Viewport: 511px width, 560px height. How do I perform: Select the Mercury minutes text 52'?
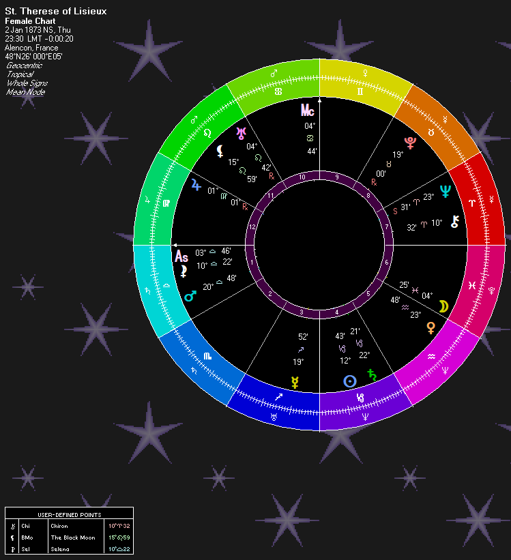tap(303, 337)
